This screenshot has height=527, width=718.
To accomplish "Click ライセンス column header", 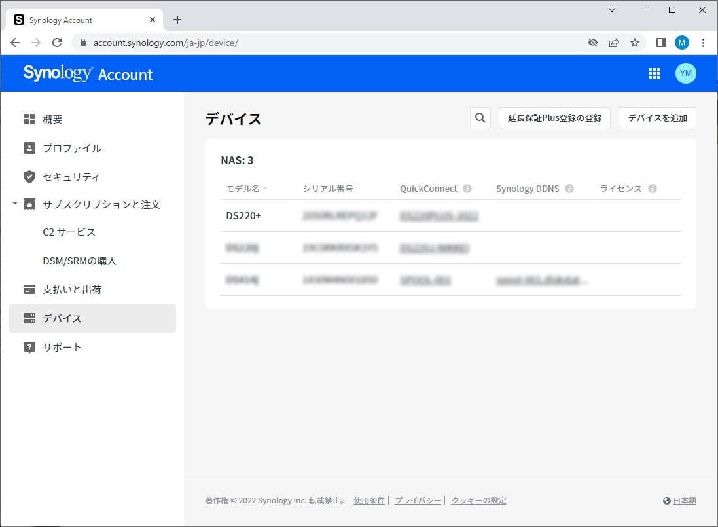I will pyautogui.click(x=621, y=189).
